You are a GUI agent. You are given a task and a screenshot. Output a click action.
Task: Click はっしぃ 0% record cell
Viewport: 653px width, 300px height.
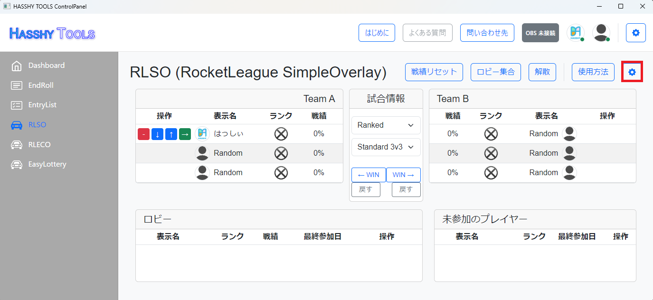click(x=319, y=134)
